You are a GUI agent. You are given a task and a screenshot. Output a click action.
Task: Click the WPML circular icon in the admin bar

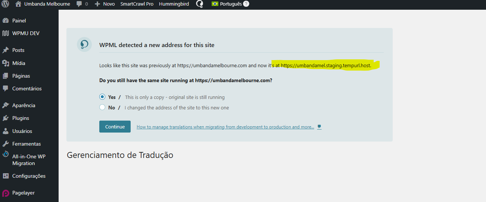(x=200, y=4)
